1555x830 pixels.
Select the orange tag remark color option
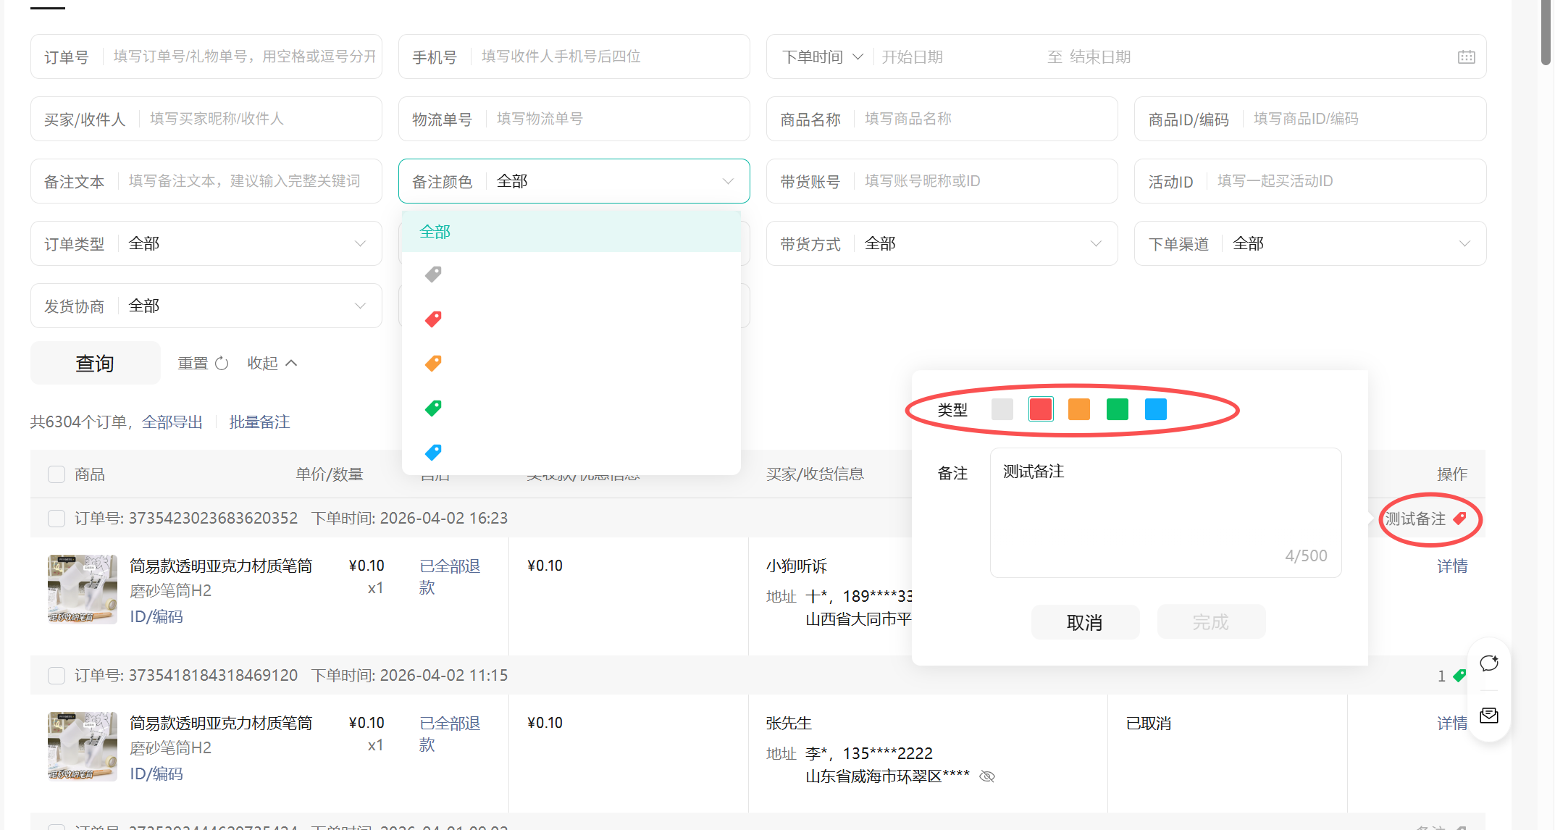tap(433, 364)
